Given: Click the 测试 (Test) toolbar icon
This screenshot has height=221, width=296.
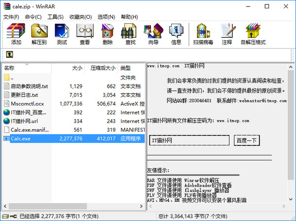Looking at the screenshot, I should pyautogui.click(x=62, y=31).
